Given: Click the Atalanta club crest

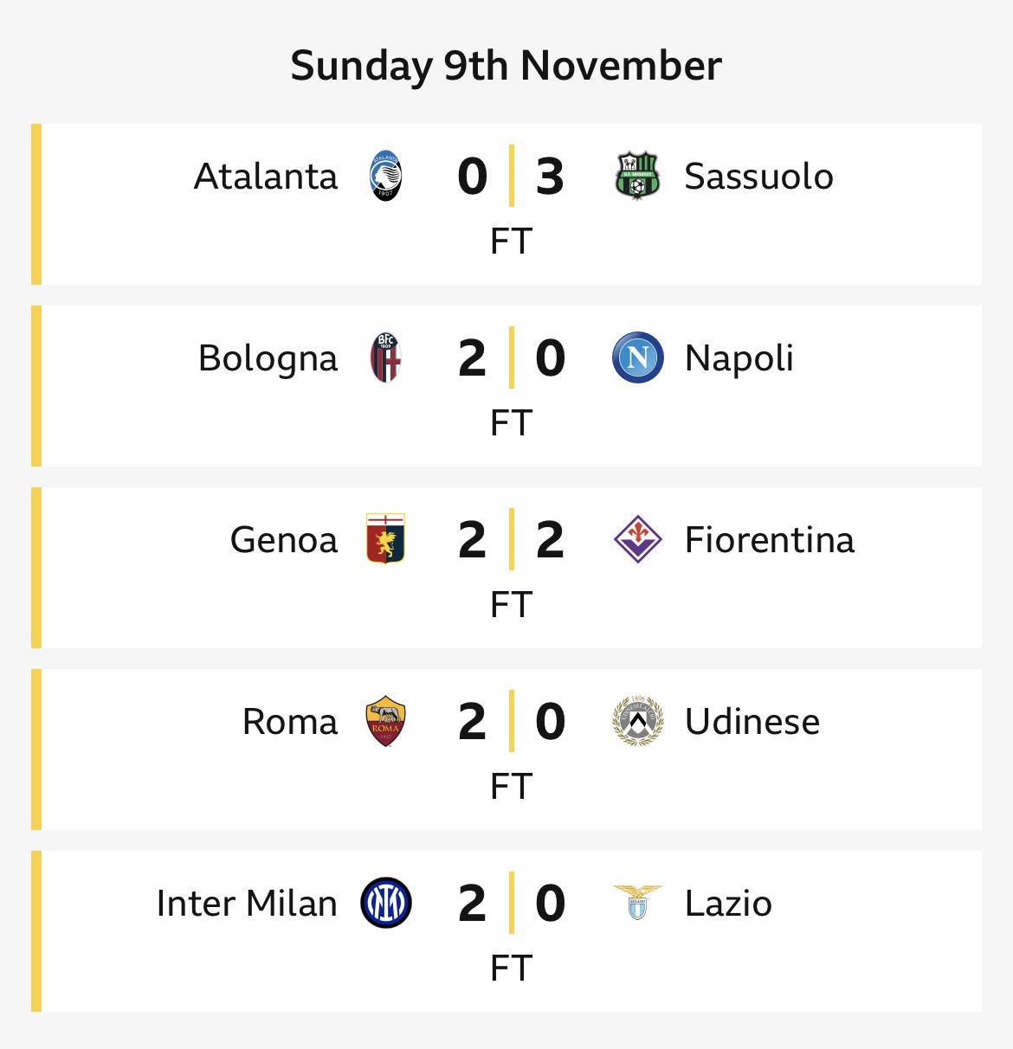Looking at the screenshot, I should click(385, 177).
